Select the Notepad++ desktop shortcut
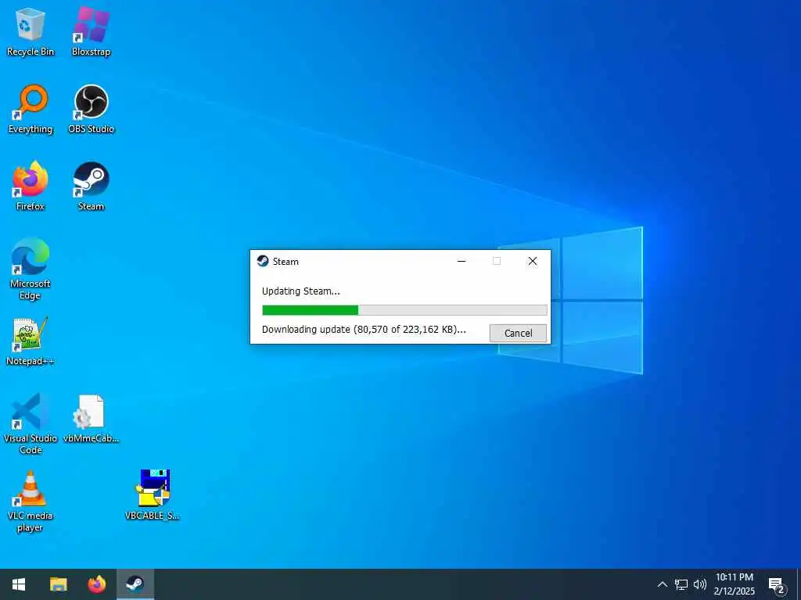 coord(31,341)
